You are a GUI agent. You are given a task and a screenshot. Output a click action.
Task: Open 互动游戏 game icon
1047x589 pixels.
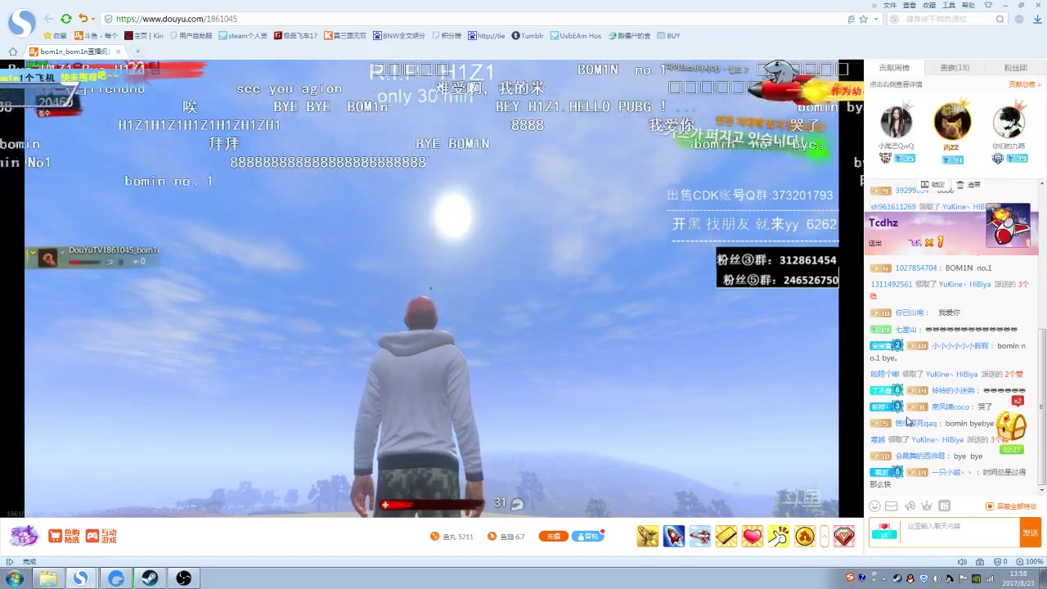101,537
